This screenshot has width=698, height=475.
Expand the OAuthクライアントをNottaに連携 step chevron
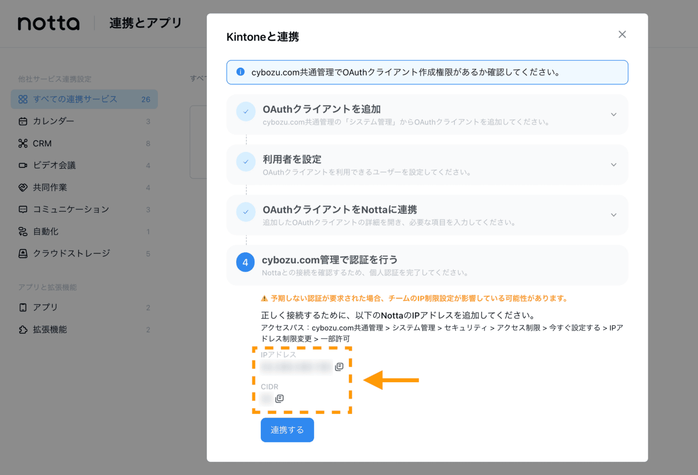[x=614, y=215]
